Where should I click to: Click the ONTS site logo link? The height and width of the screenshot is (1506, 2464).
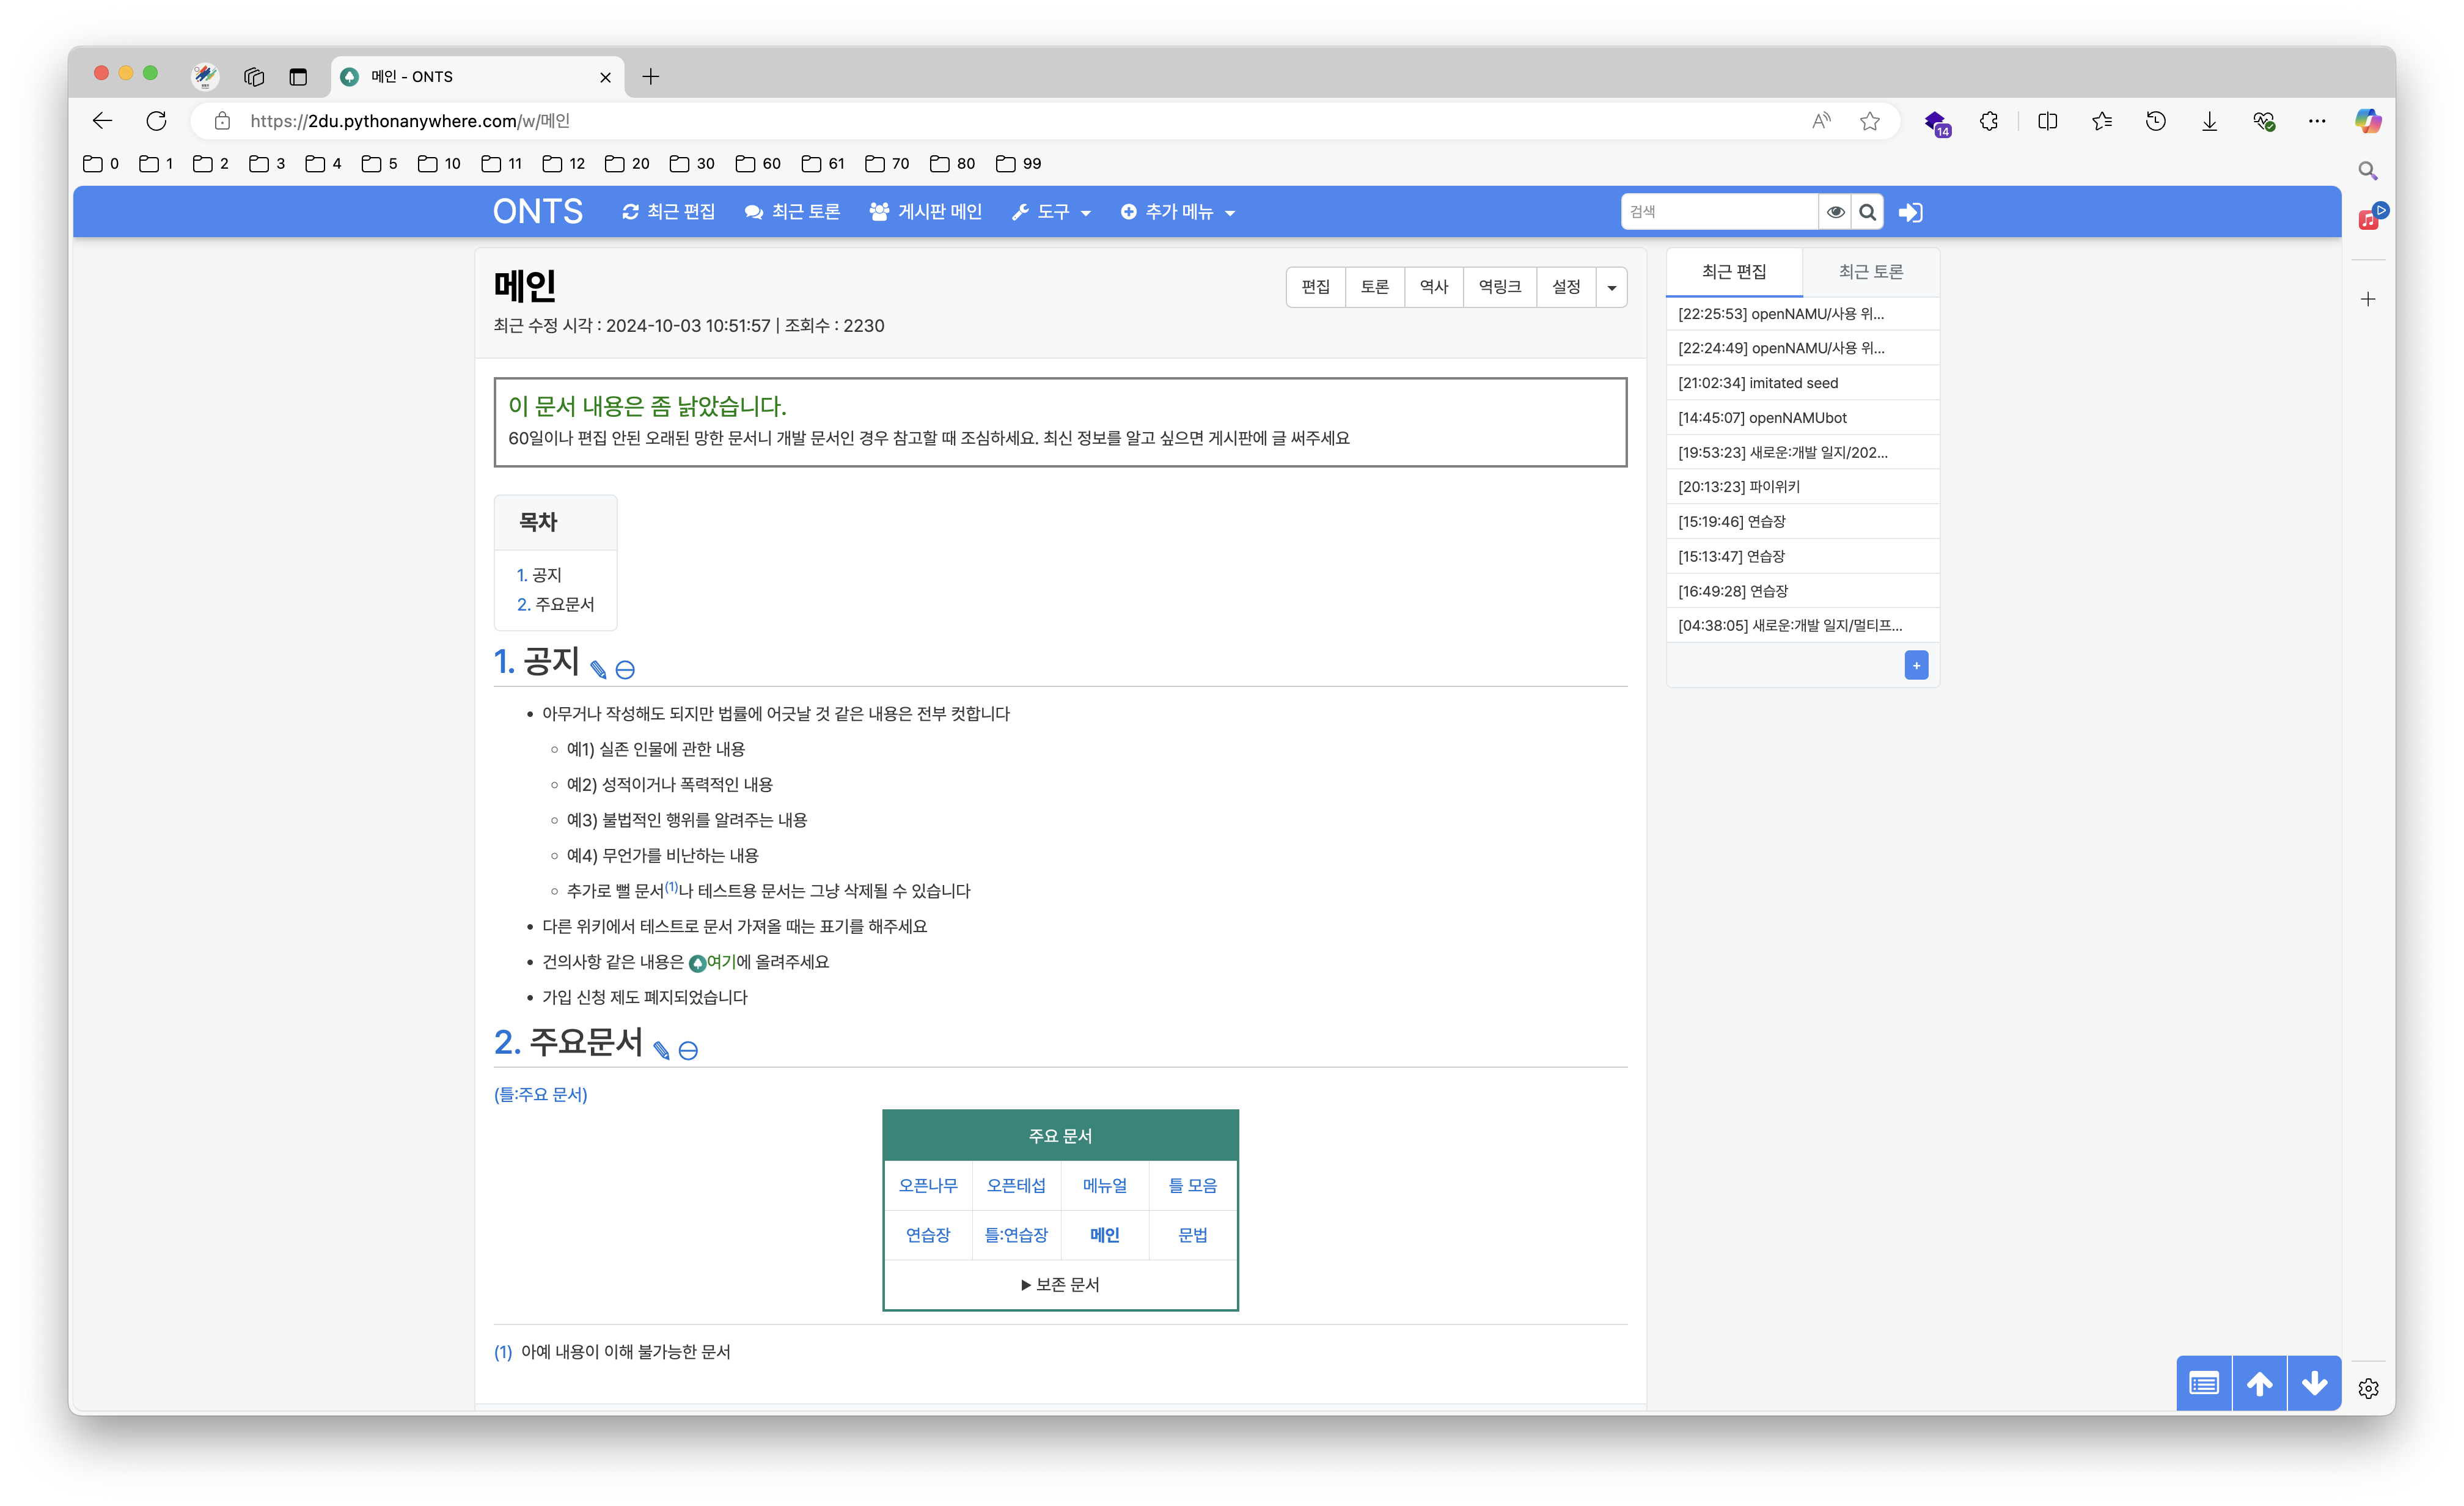pyautogui.click(x=538, y=212)
